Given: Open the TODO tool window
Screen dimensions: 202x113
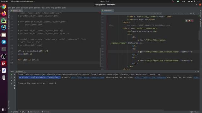Looking at the screenshot, I should tap(15, 112).
